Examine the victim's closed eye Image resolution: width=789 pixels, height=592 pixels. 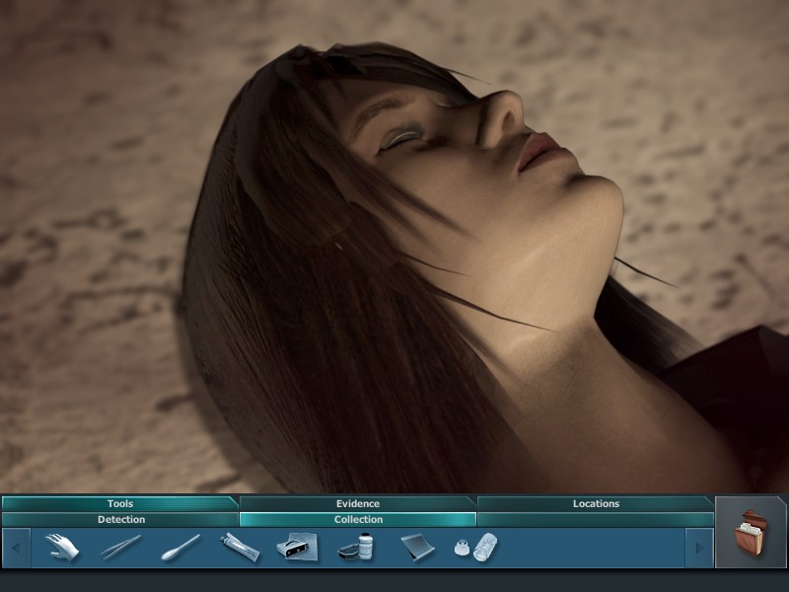[401, 138]
